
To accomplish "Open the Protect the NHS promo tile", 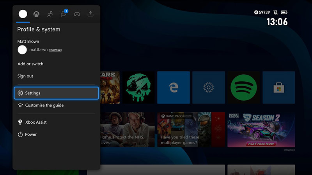I will [128, 129].
